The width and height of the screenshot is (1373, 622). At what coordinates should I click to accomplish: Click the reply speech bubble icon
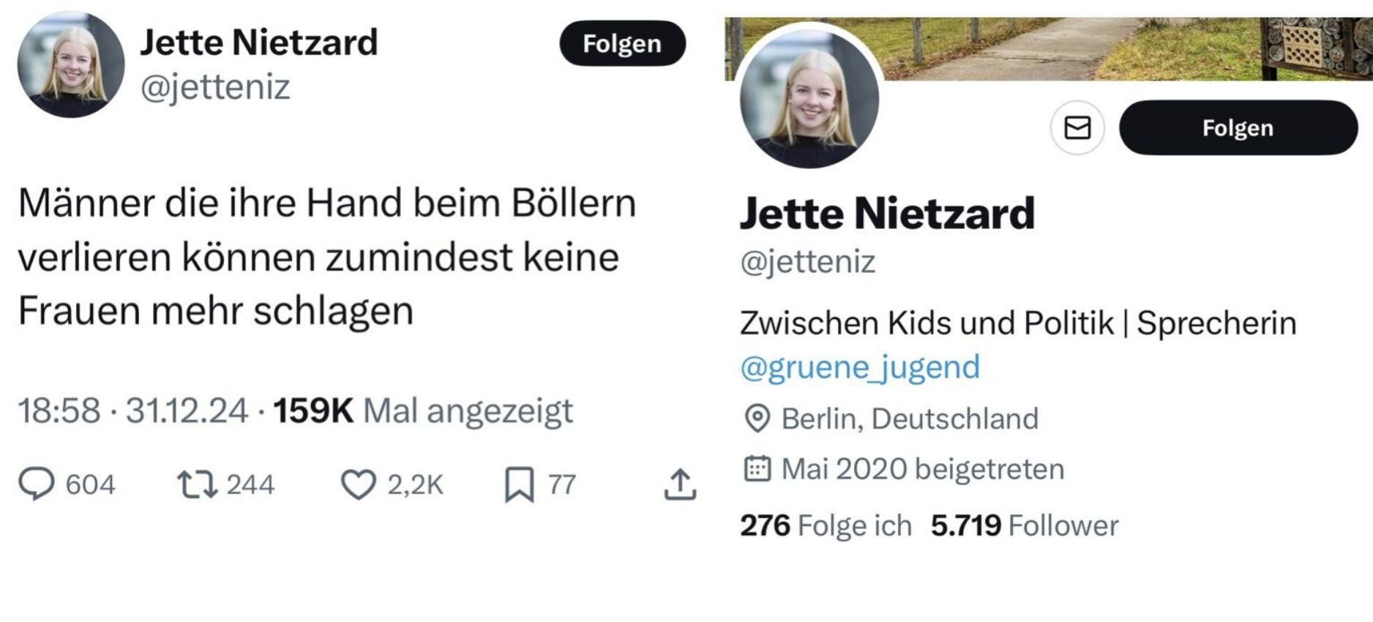point(37,484)
